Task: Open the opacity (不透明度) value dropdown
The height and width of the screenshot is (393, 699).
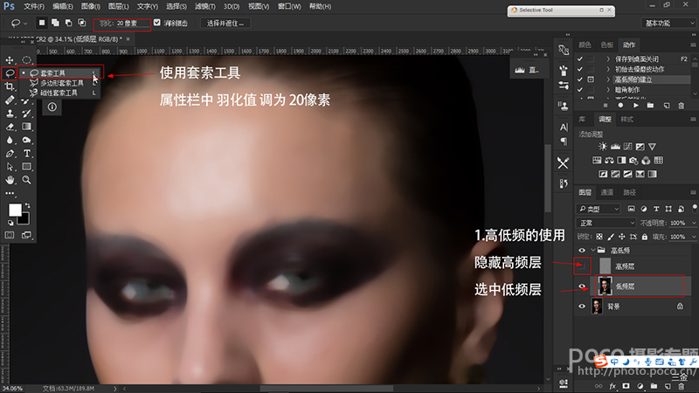Action: coord(694,223)
